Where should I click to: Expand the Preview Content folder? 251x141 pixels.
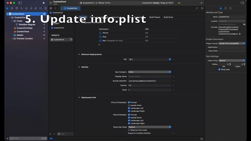(x=12, y=38)
